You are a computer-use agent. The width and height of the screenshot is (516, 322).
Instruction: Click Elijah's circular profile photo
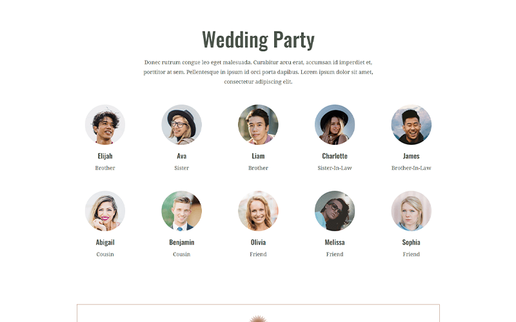pos(105,124)
